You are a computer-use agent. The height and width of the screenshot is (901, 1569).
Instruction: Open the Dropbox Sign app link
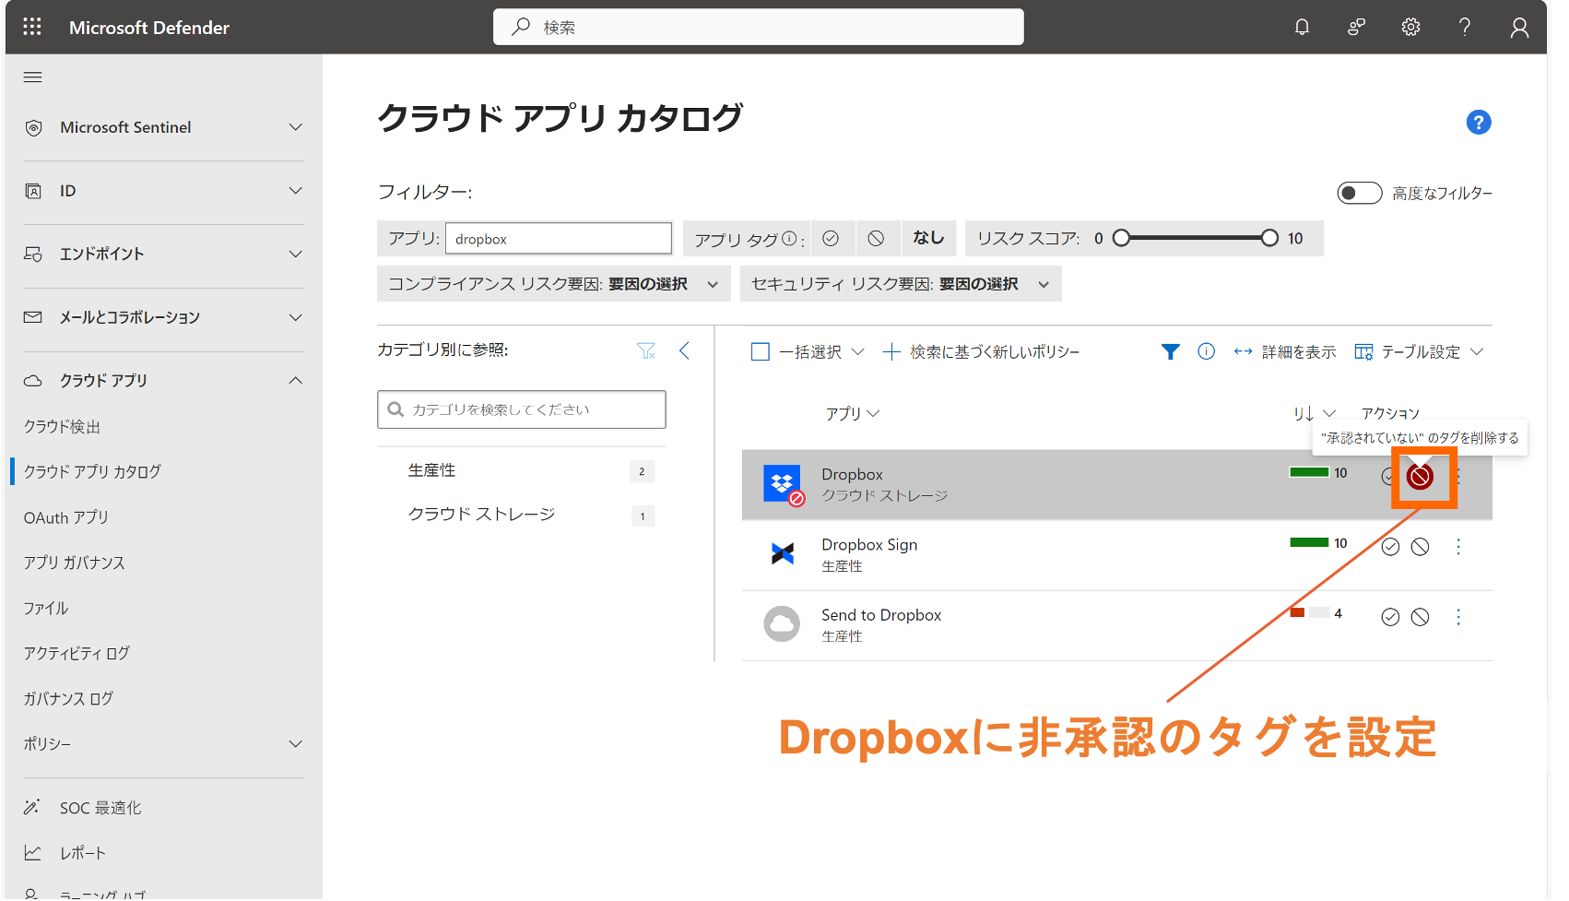click(869, 544)
